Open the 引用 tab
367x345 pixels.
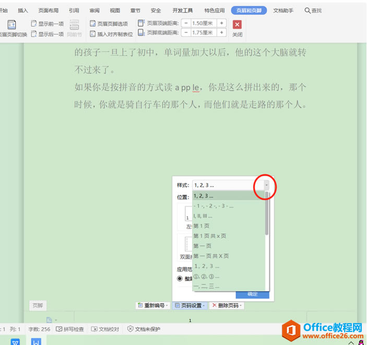(x=74, y=10)
